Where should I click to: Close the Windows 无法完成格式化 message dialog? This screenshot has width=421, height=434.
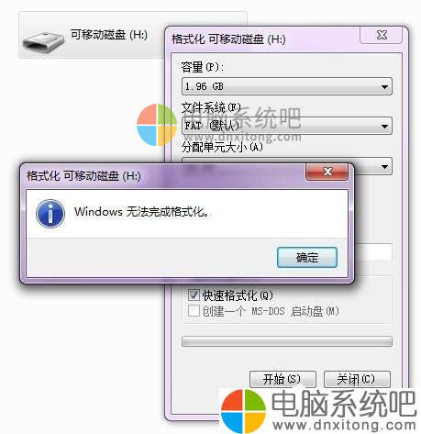click(x=327, y=172)
